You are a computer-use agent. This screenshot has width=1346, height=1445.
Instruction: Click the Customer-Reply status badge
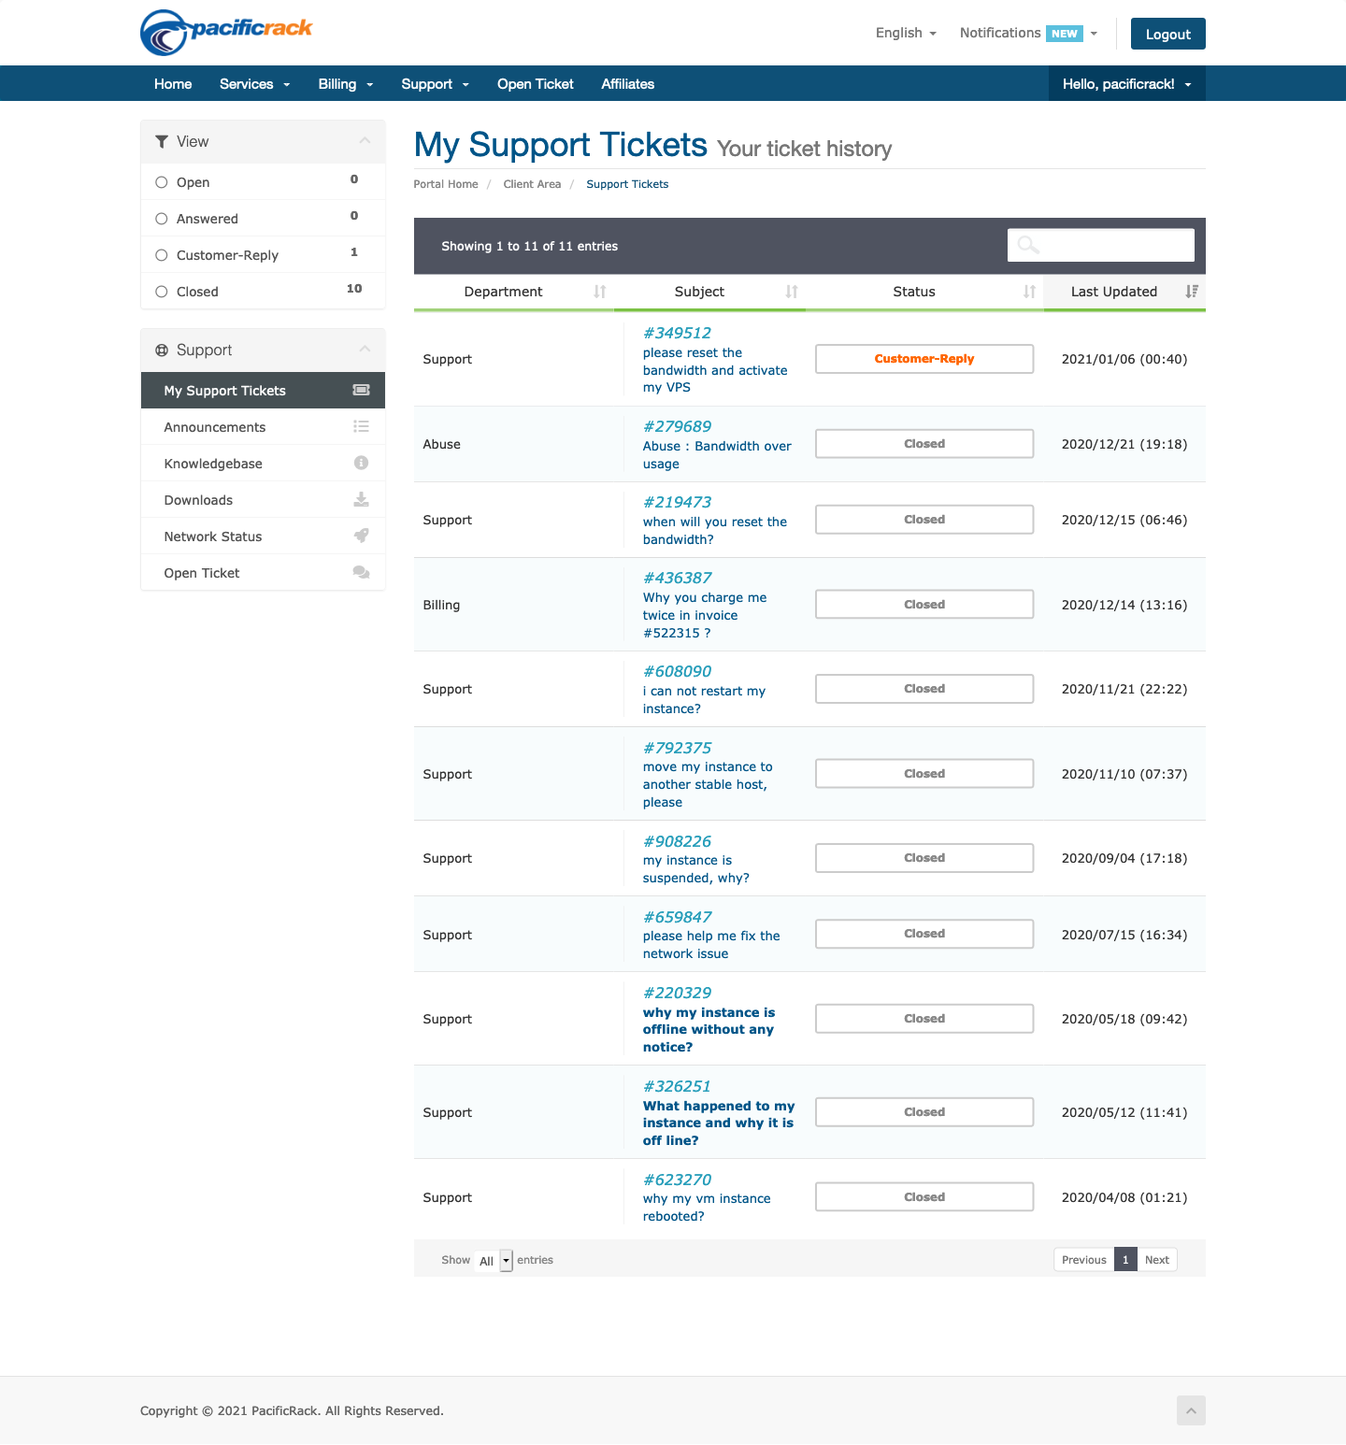(x=924, y=359)
